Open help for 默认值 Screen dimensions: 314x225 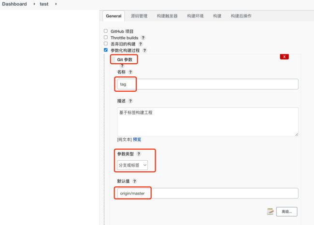pyautogui.click(x=135, y=181)
